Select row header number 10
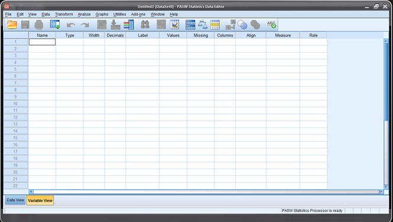 click(x=15, y=103)
